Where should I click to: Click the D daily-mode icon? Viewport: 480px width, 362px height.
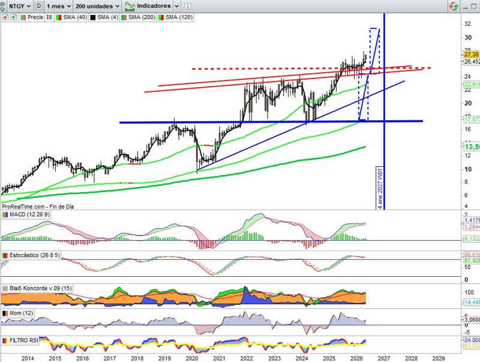[39, 6]
